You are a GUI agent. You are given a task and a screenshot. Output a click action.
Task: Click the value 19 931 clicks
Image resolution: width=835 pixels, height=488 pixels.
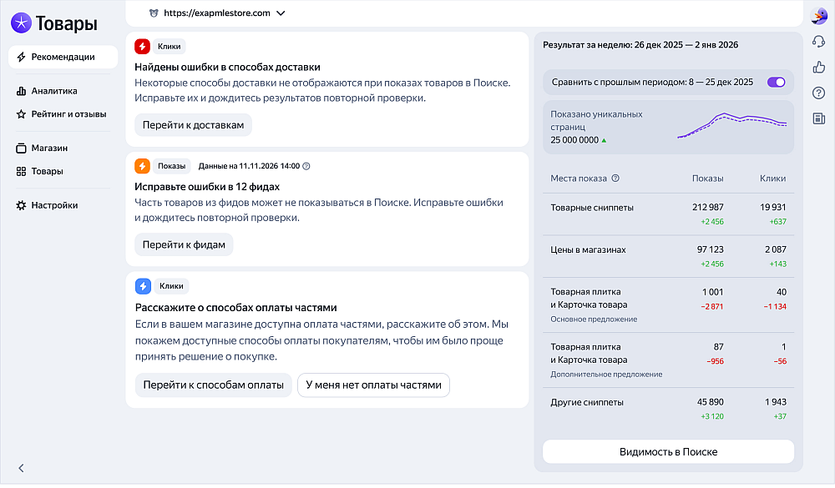pyautogui.click(x=772, y=208)
